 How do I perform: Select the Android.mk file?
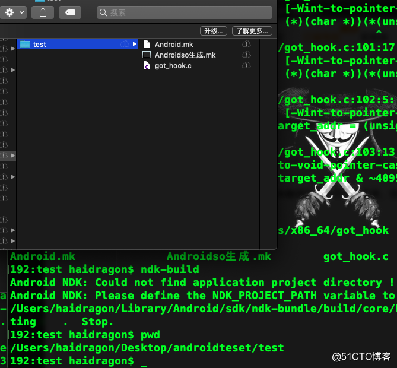[174, 45]
